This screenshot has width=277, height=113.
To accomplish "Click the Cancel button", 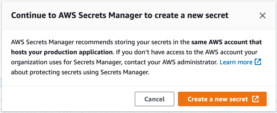I will [x=154, y=99].
